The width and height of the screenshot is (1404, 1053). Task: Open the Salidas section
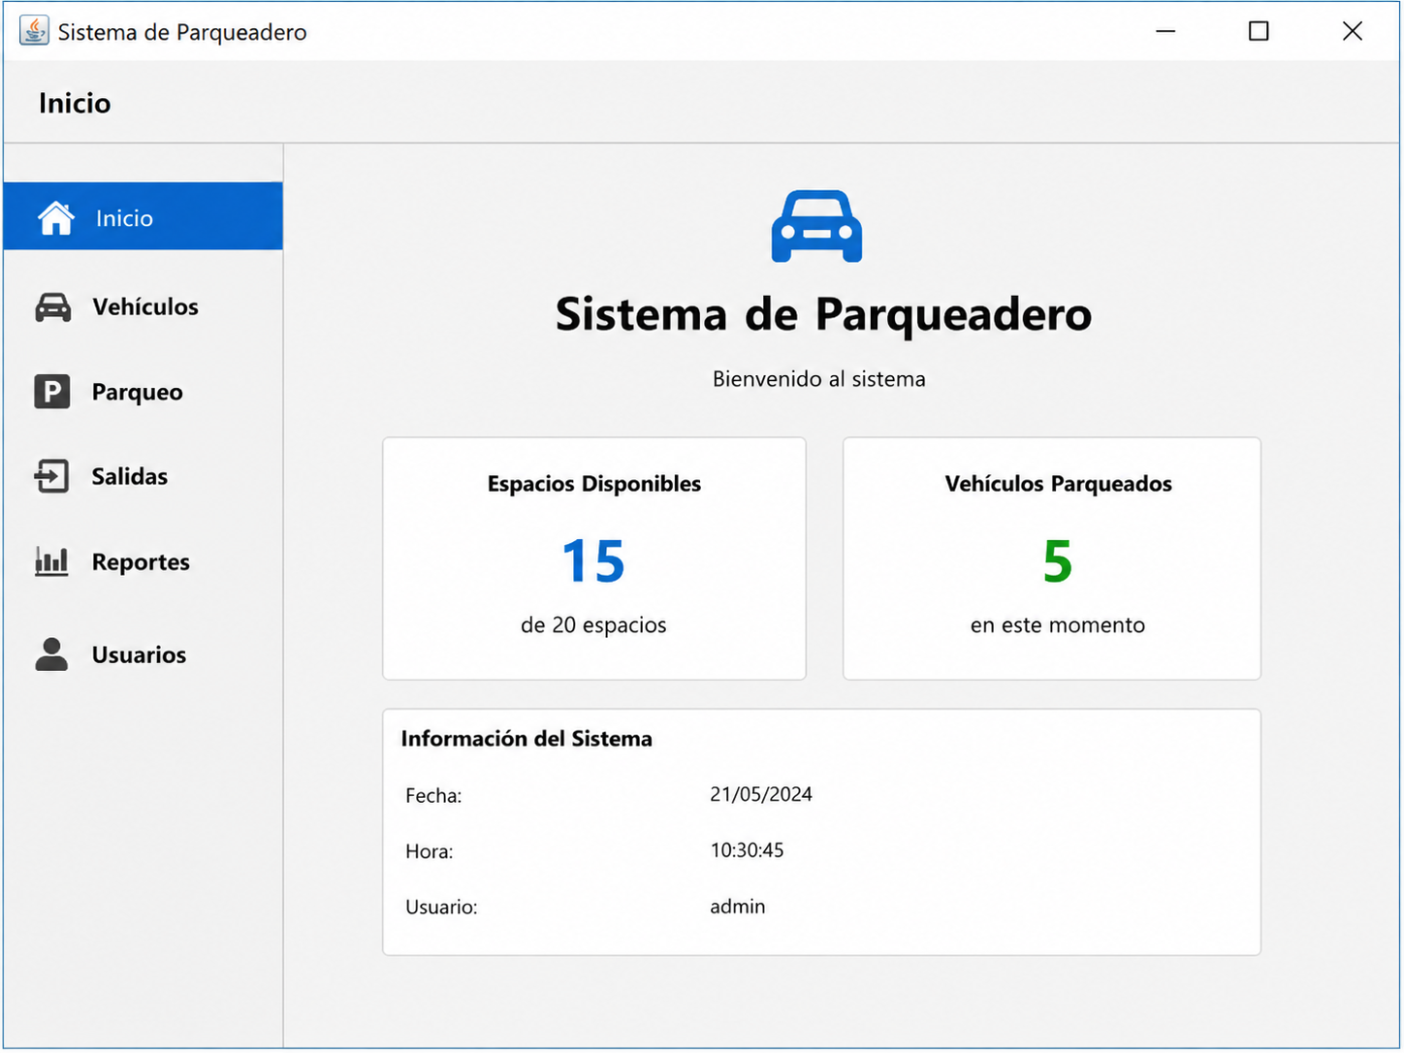pyautogui.click(x=144, y=476)
